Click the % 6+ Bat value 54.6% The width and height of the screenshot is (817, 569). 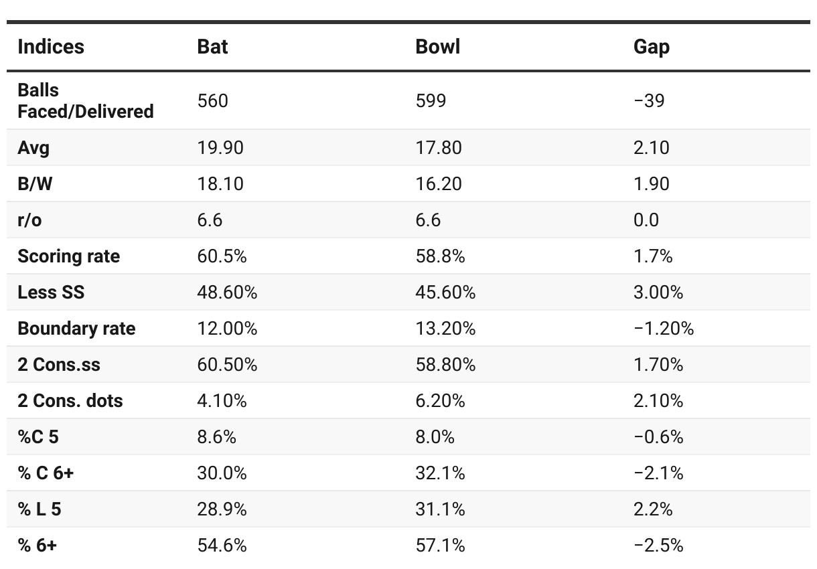tap(222, 546)
